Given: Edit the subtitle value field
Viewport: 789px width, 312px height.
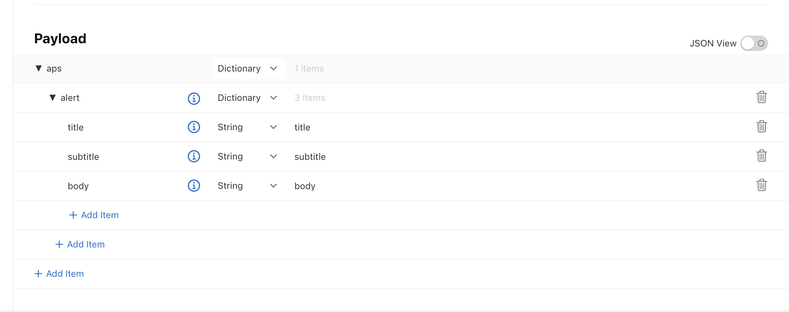Looking at the screenshot, I should tap(520, 157).
